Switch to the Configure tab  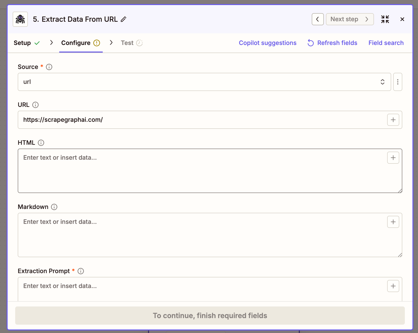click(x=81, y=43)
